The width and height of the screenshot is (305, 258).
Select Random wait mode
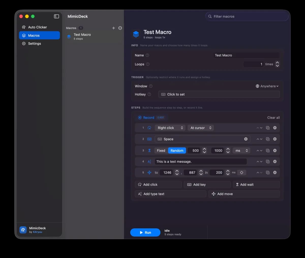[177, 150]
